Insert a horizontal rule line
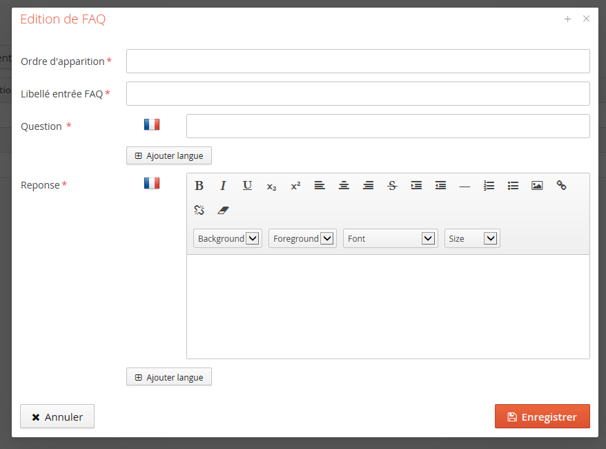This screenshot has width=606, height=449. [465, 186]
